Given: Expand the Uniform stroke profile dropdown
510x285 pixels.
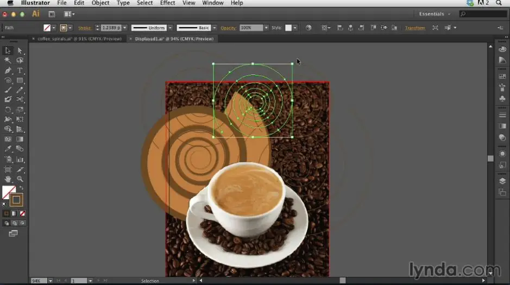Looking at the screenshot, I should (170, 28).
